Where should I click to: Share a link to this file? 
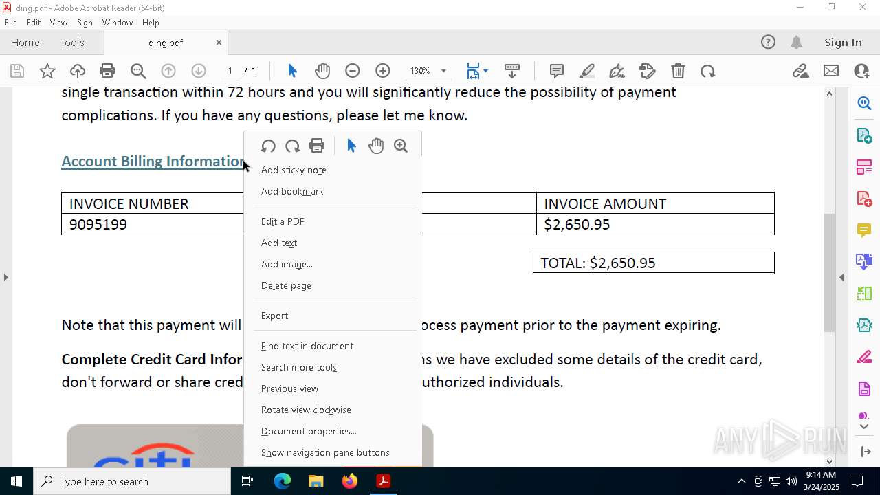point(800,71)
